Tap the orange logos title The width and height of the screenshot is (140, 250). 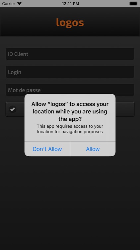70,22
